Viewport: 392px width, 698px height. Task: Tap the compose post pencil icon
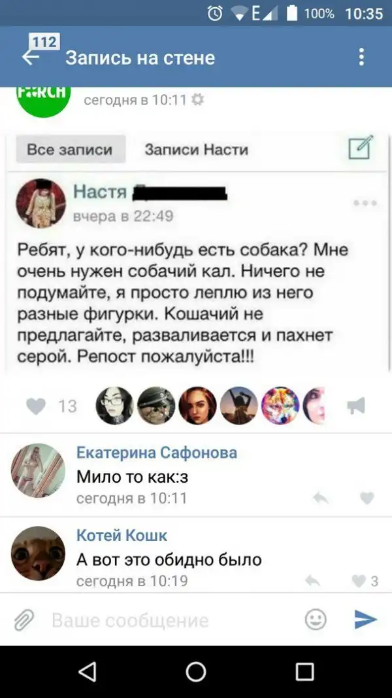coord(360,148)
